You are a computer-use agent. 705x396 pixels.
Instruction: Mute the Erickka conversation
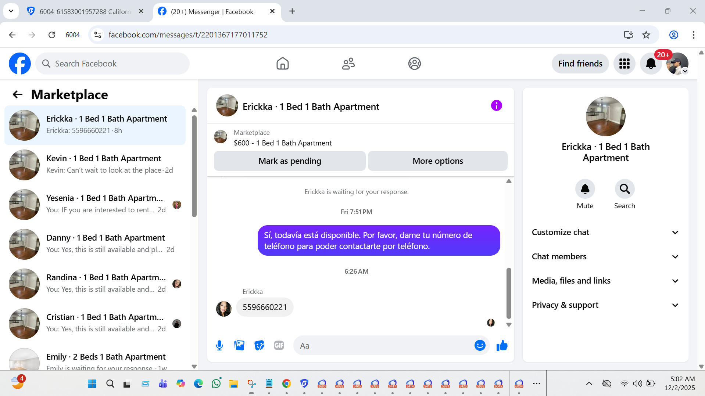click(x=585, y=189)
